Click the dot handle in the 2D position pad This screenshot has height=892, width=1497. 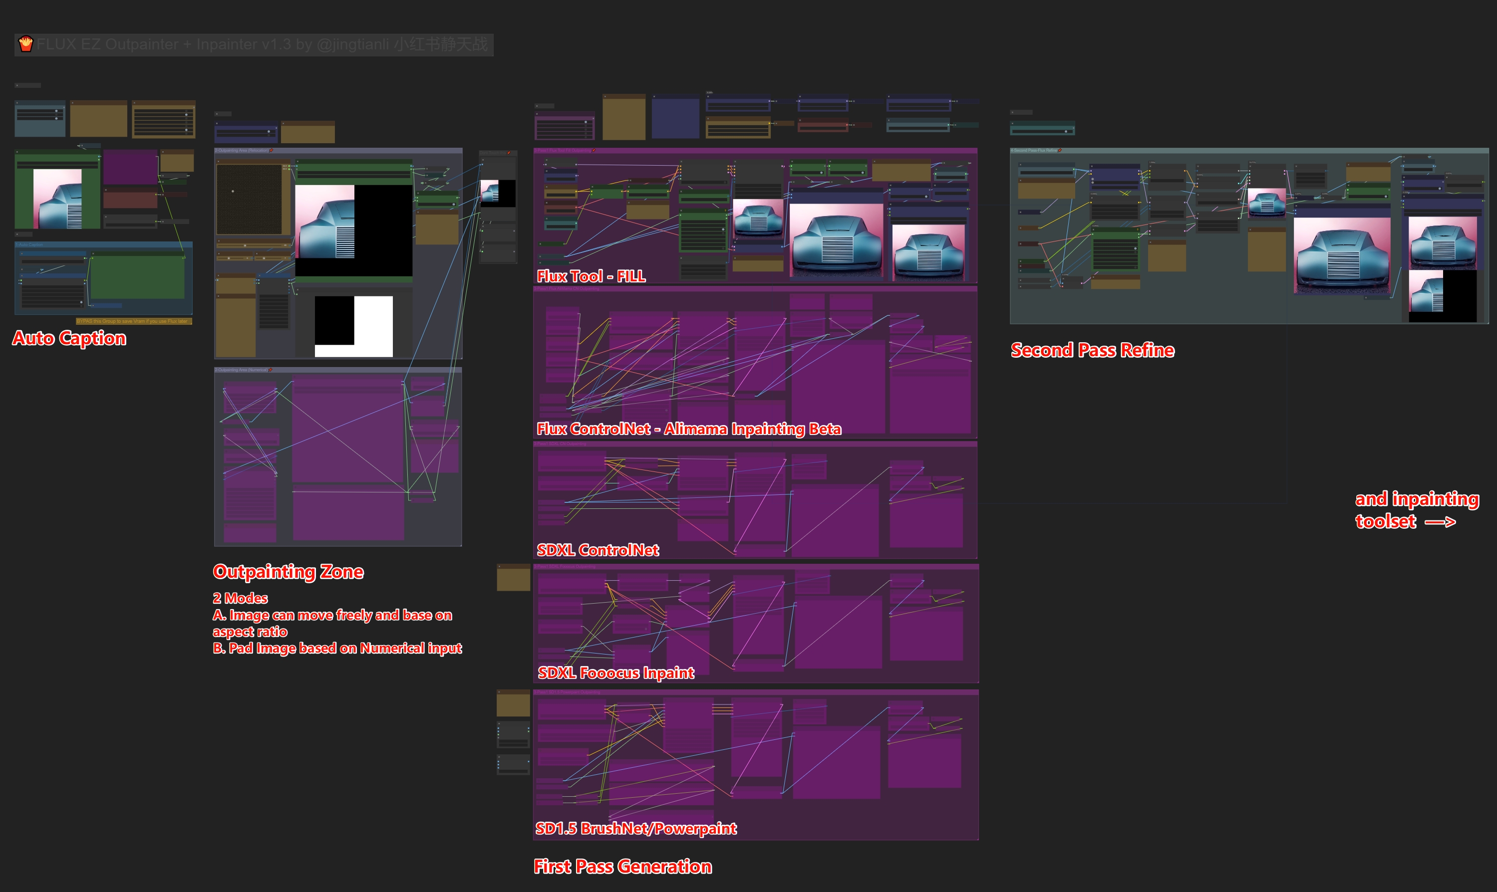(x=233, y=191)
